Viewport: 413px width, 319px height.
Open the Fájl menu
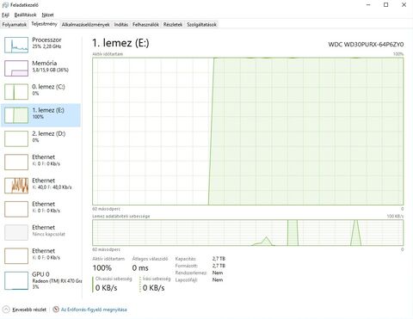(x=5, y=15)
